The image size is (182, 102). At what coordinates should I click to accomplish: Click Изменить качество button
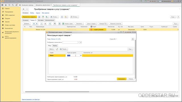(116, 24)
